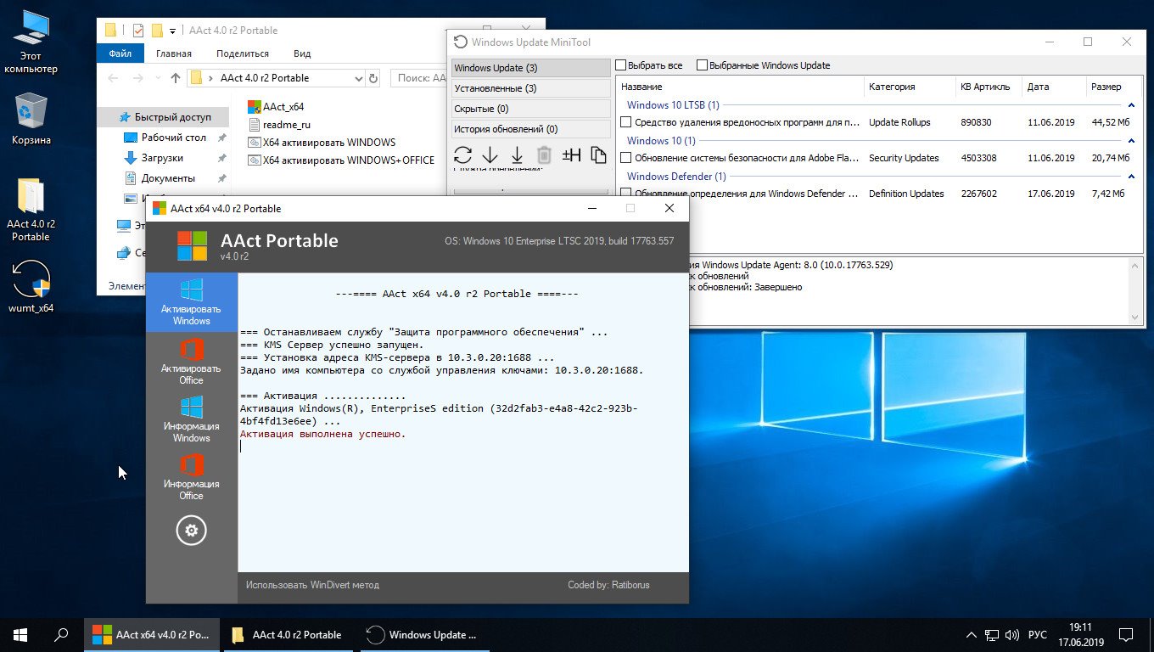Select readme_ru file in Explorer
The width and height of the screenshot is (1154, 652).
(x=279, y=125)
